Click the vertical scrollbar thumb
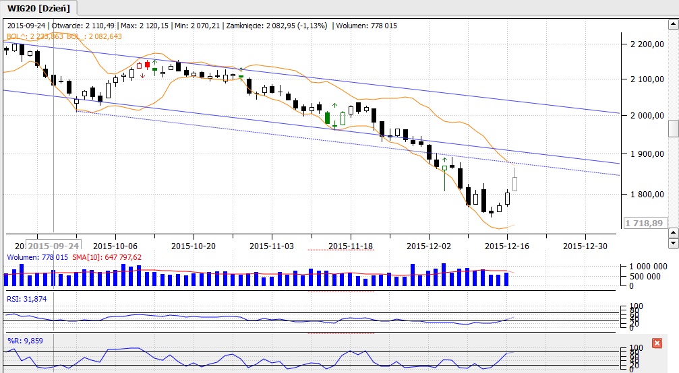The image size is (679, 373). coord(674,129)
